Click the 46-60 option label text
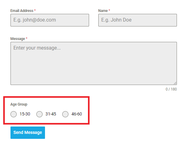Screen dimensions: 188x149 [77, 114]
